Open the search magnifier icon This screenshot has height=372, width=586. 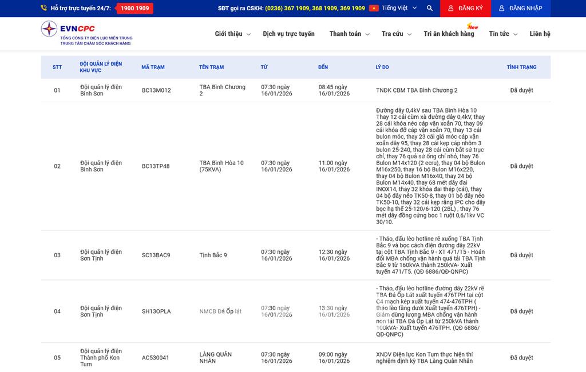tap(430, 9)
